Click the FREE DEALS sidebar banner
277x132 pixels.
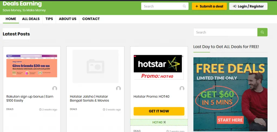[x=230, y=94]
